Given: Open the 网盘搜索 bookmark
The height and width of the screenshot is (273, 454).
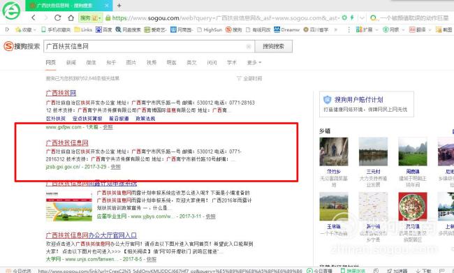Looking at the screenshot, I should point(128,29).
